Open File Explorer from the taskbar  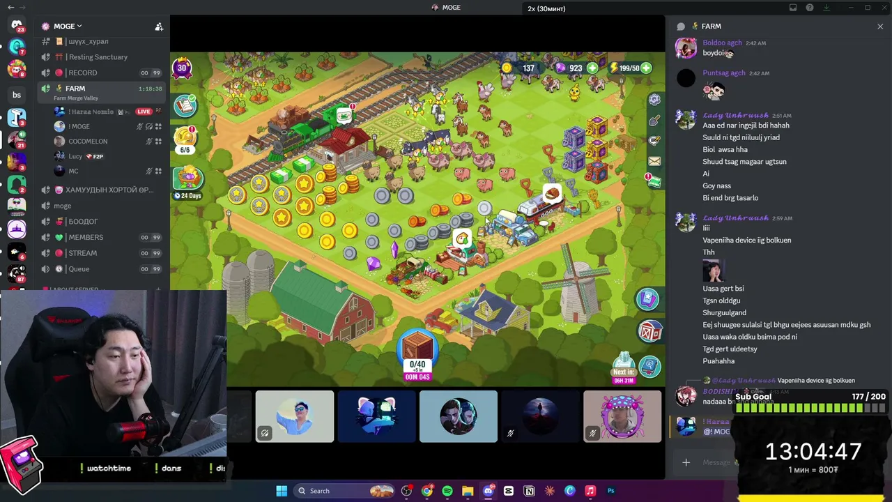pos(468,491)
